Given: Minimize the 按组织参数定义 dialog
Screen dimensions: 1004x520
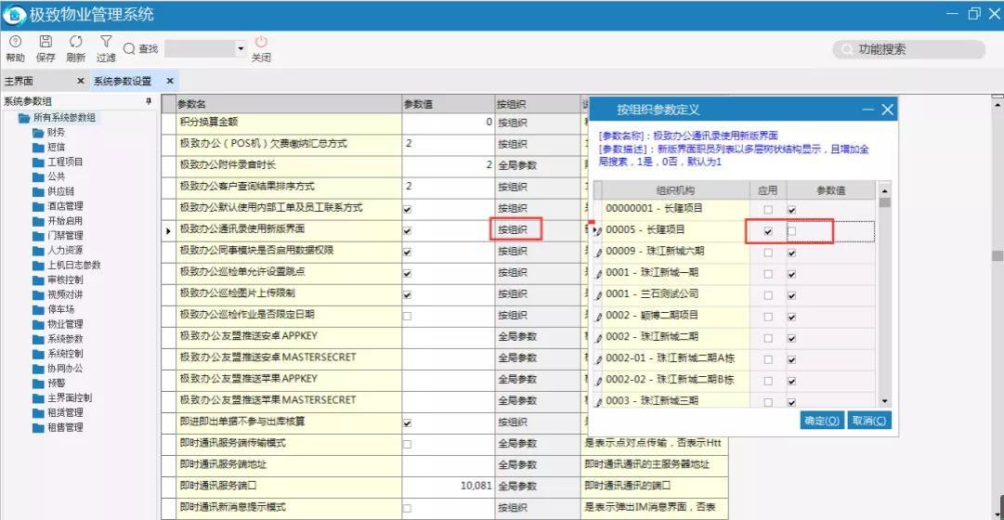Looking at the screenshot, I should coord(867,110).
